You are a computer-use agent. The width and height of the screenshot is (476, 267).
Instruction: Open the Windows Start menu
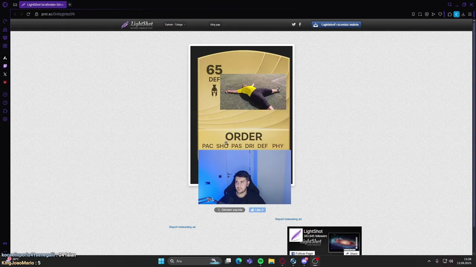pos(161,261)
